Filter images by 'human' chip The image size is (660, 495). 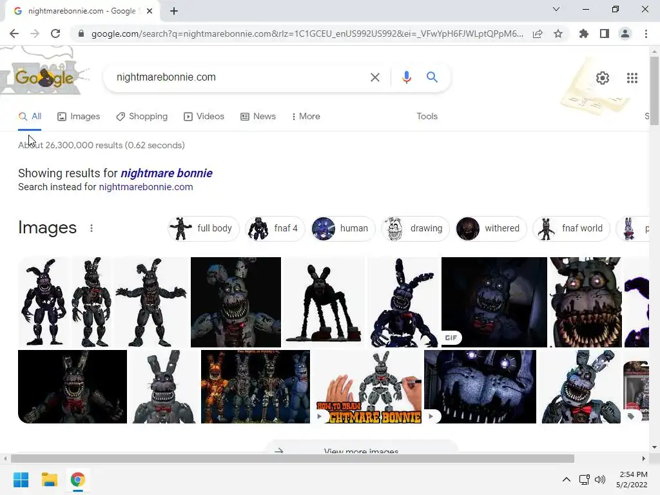click(343, 228)
